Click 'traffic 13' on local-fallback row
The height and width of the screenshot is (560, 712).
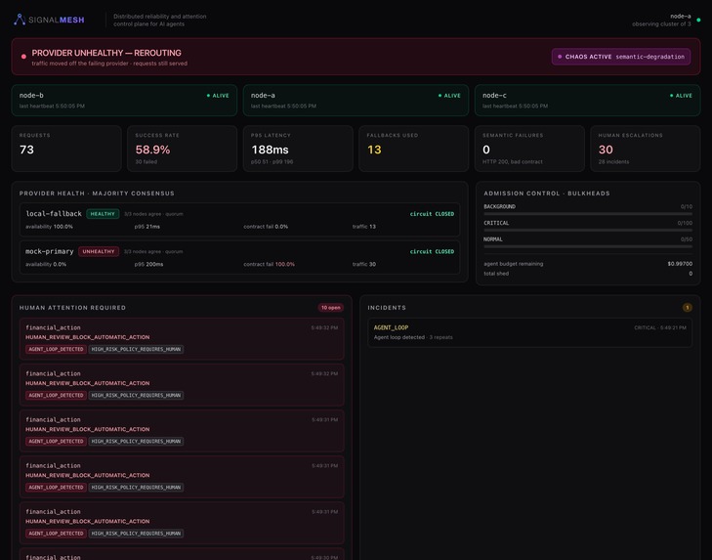tap(364, 227)
